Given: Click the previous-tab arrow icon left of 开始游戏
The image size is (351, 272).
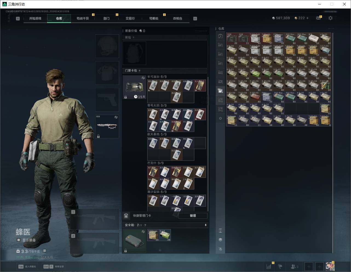Looking at the screenshot, I should coord(18,19).
